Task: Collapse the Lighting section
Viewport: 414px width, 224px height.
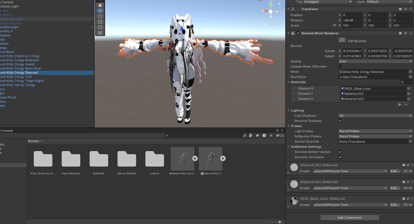Action: 289,110
